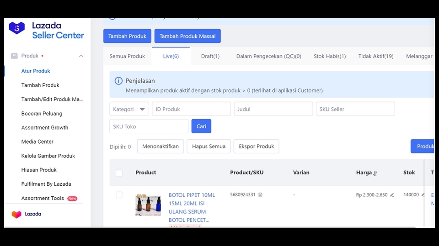This screenshot has height=246, width=439.
Task: Click the blue Produk button at right
Action: pyautogui.click(x=423, y=146)
